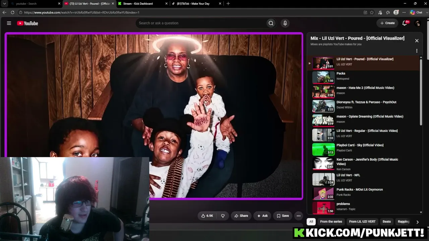Play Packs by Nettspend from playlist
Screen dimensions: 429x241
[363, 77]
